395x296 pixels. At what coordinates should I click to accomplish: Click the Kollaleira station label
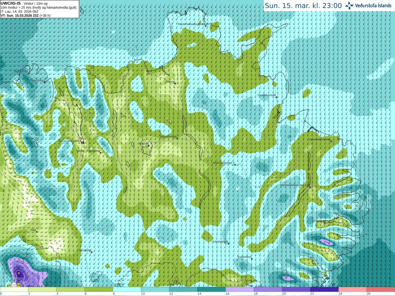pyautogui.click(x=318, y=221)
